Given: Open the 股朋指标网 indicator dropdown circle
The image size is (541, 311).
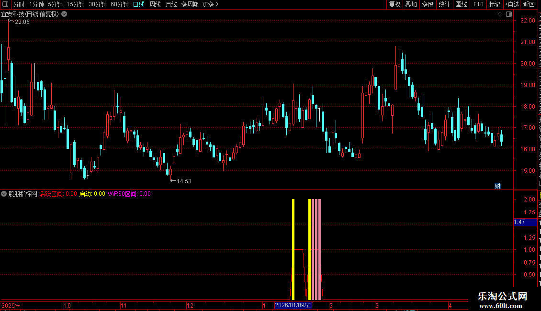Looking at the screenshot, I should [x=4, y=194].
